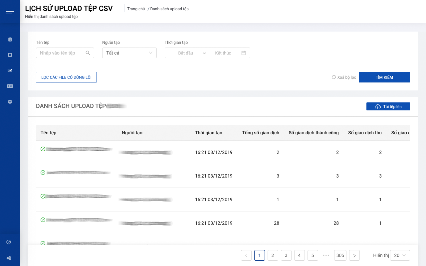Click the Số giao dịch thu header
This screenshot has width=426, height=266.
coord(365,133)
